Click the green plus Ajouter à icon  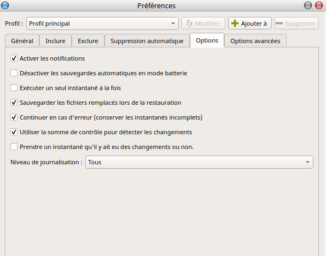235,23
